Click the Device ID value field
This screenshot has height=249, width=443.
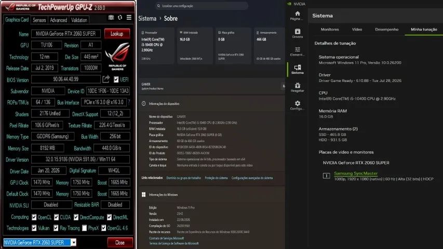(x=108, y=91)
